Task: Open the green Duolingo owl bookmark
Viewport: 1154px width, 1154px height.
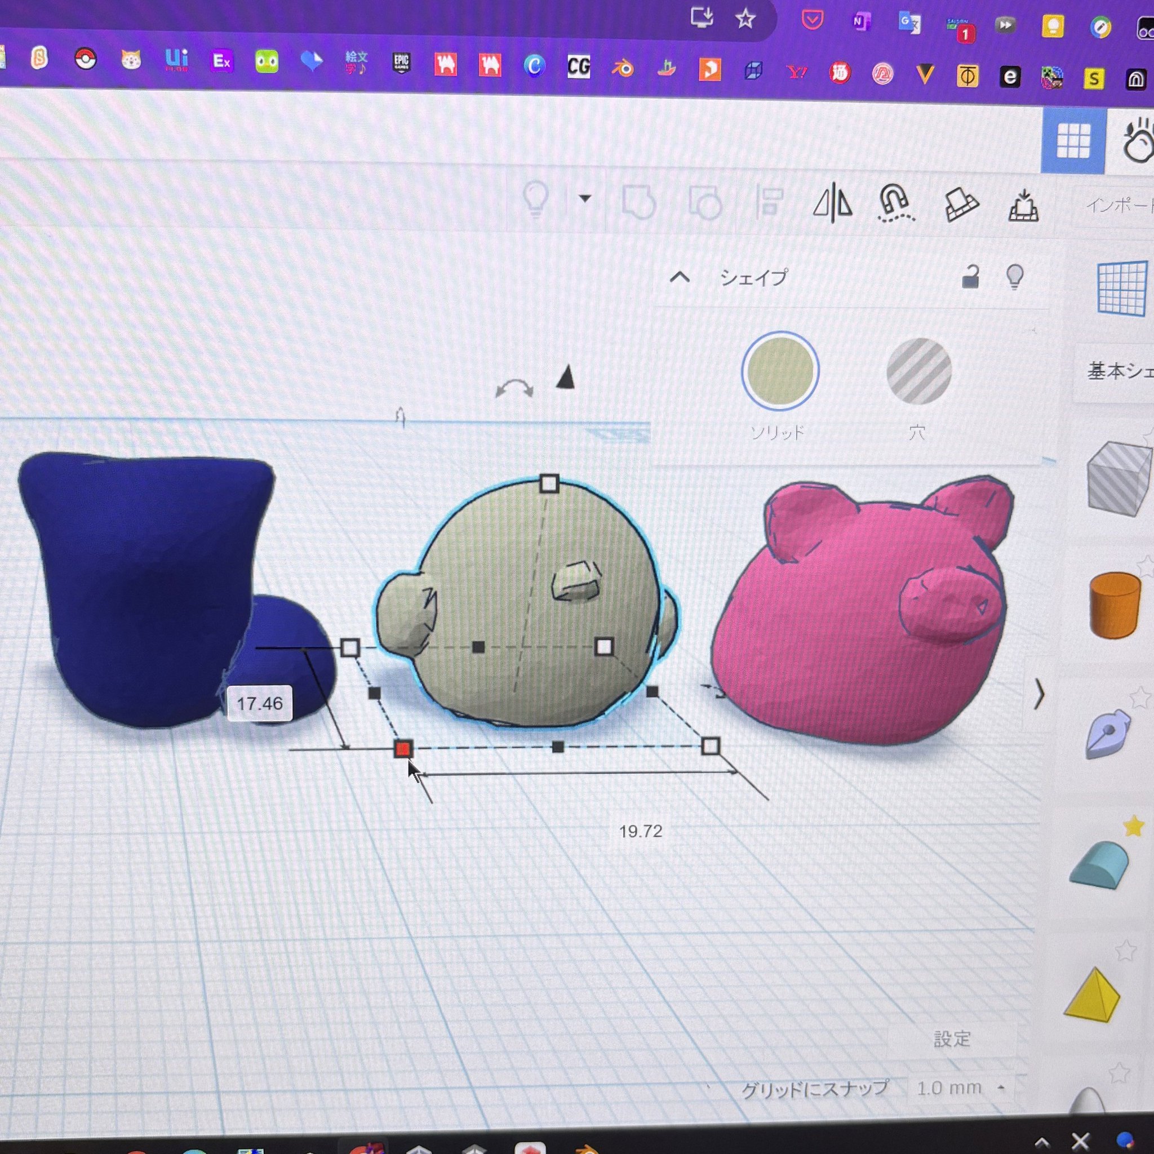Action: [x=267, y=61]
